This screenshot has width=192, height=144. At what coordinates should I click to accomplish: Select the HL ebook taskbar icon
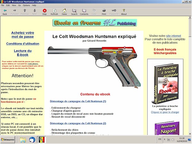click(42, 140)
